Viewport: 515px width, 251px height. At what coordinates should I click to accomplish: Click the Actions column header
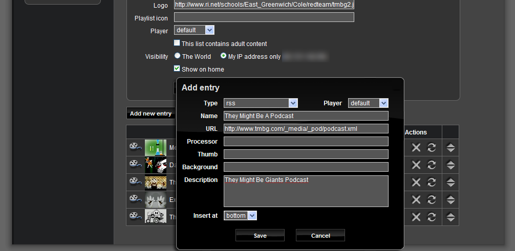click(416, 132)
